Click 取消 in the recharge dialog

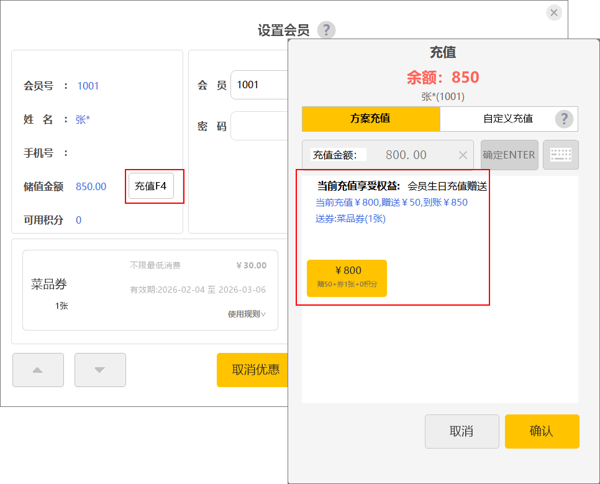pyautogui.click(x=461, y=431)
